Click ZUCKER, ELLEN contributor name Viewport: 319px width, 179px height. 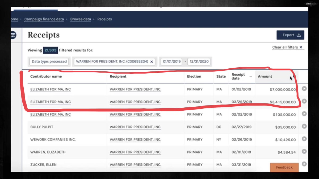(x=43, y=165)
